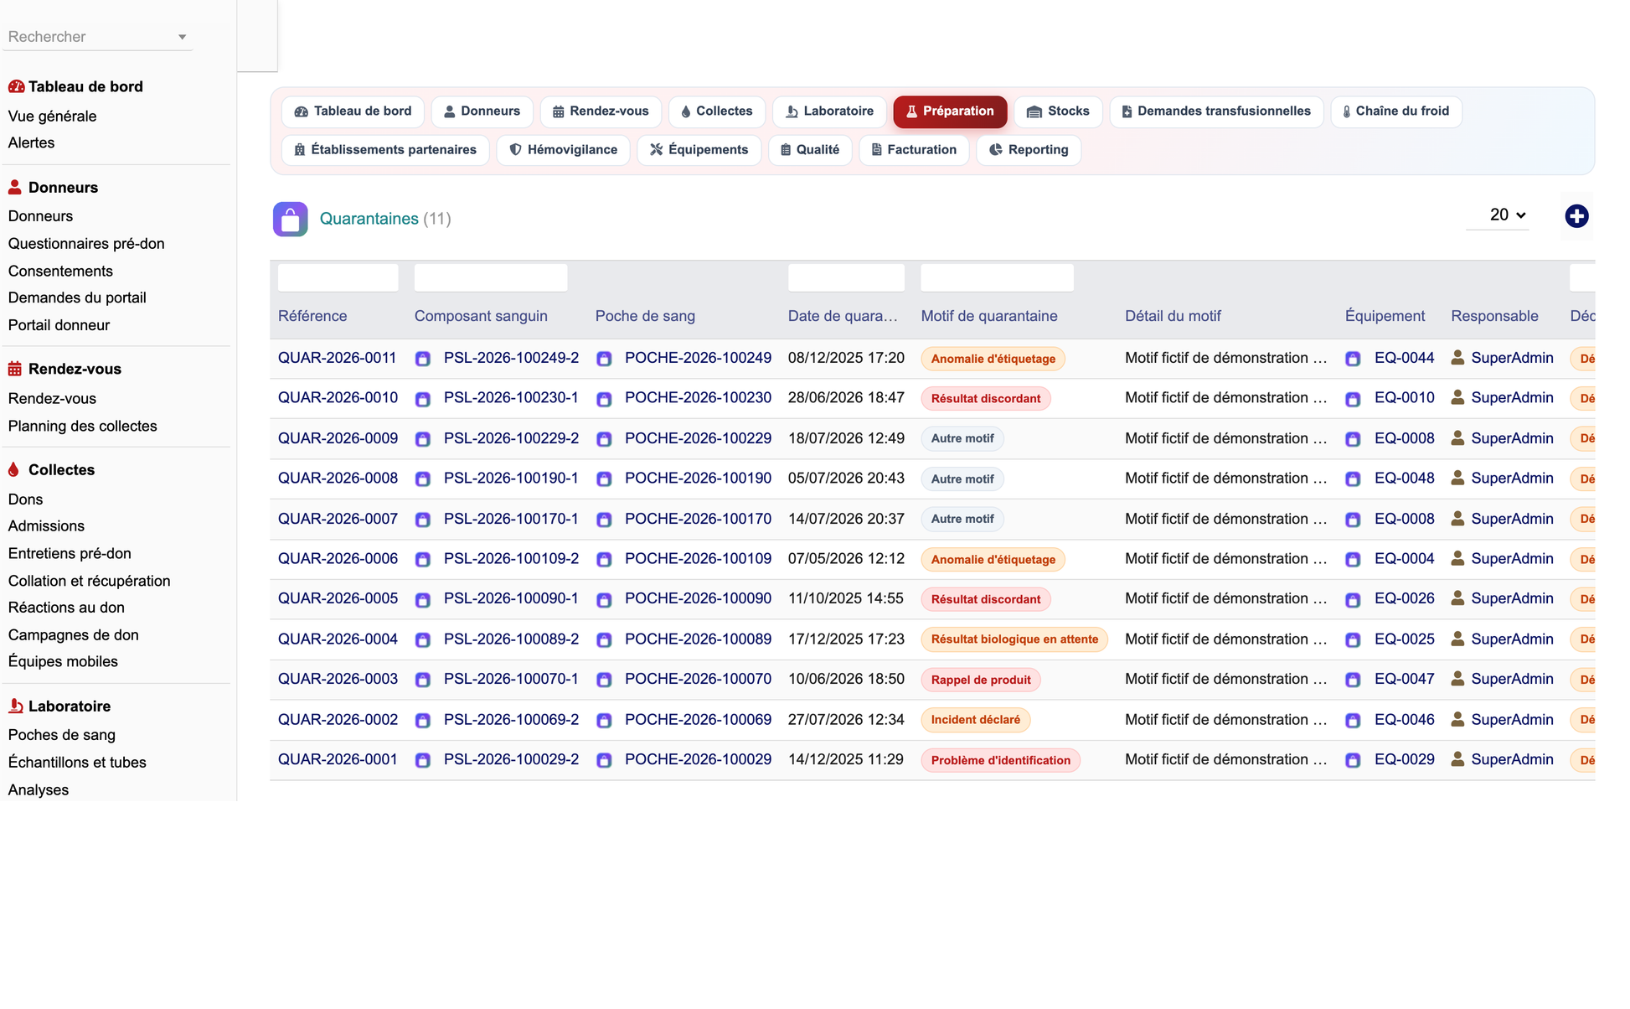Click equipment icon beside EQ-0026
This screenshot has height=1009, width=1630.
[x=1353, y=600]
